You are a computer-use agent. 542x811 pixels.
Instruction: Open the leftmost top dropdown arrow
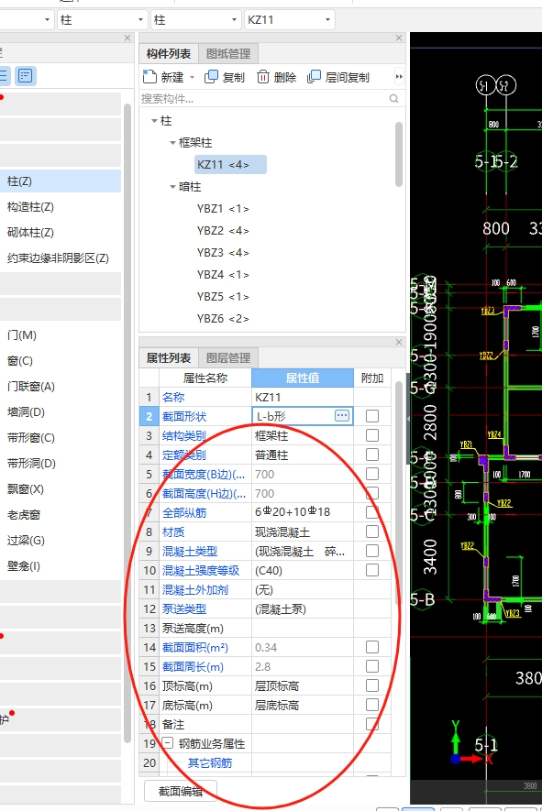click(x=47, y=20)
